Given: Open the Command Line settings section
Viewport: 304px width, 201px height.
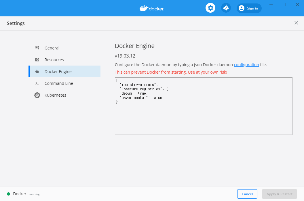Looking at the screenshot, I should click(x=64, y=83).
